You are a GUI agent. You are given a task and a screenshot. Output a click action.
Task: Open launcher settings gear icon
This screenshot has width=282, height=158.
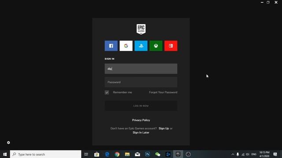[x=8, y=143]
